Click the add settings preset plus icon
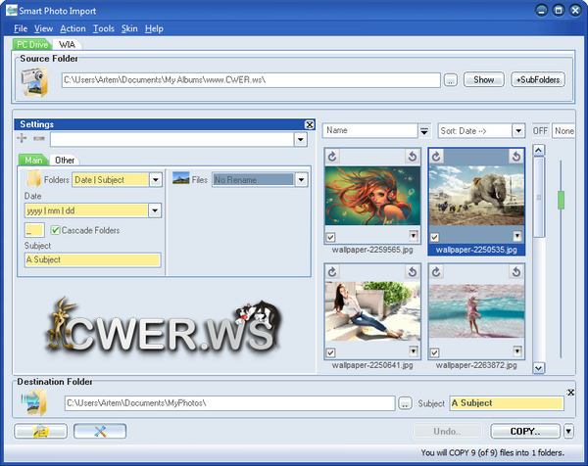This screenshot has width=588, height=466. (x=23, y=139)
